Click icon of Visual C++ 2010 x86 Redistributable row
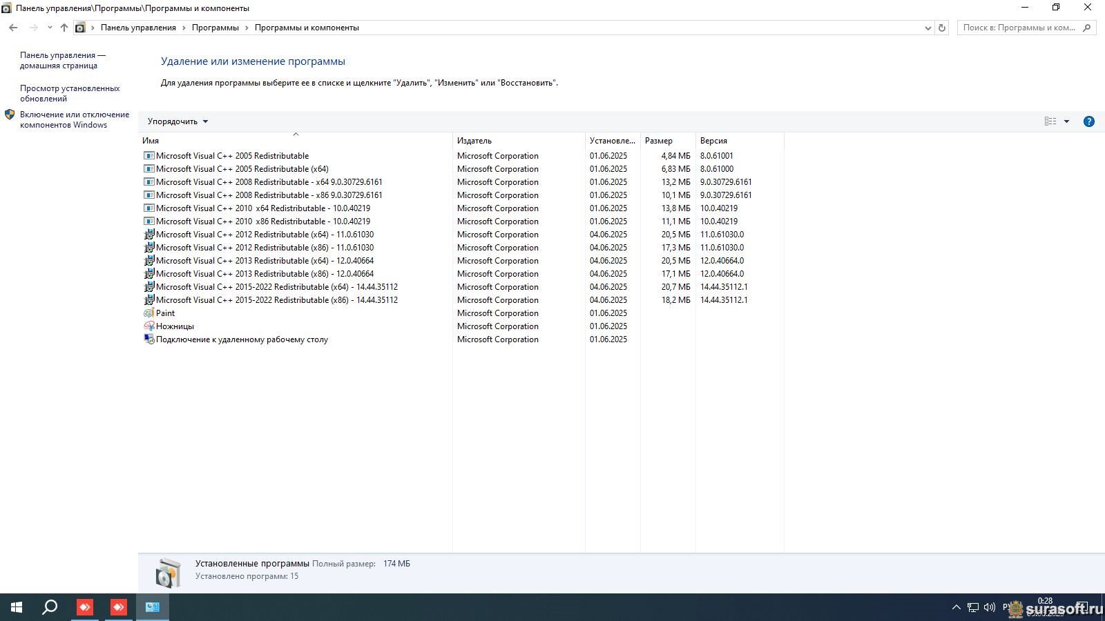The image size is (1105, 621). (x=148, y=221)
